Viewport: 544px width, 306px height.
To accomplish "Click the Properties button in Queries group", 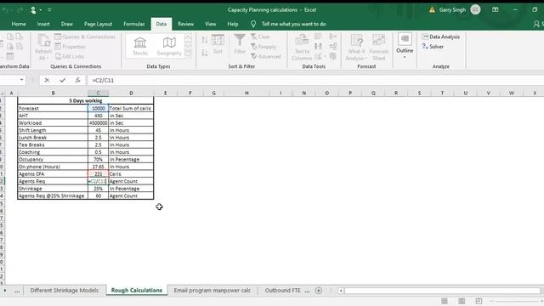I will (x=70, y=47).
